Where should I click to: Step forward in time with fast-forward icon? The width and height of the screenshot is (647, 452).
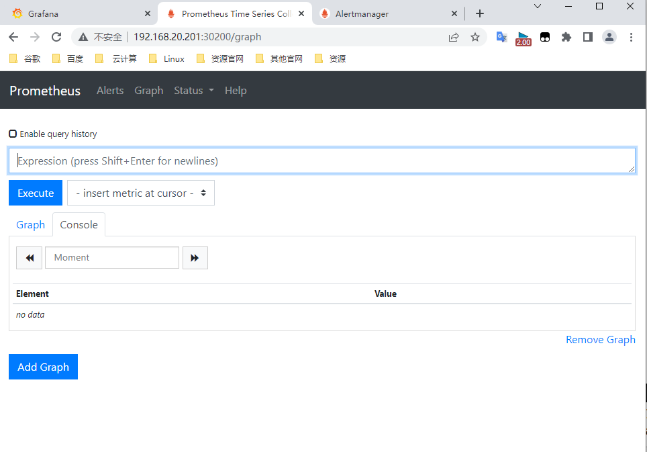point(195,258)
